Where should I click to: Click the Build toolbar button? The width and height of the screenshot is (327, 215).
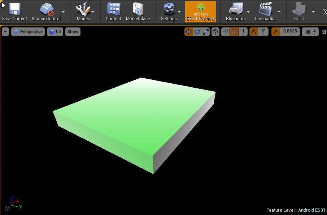pos(299,12)
